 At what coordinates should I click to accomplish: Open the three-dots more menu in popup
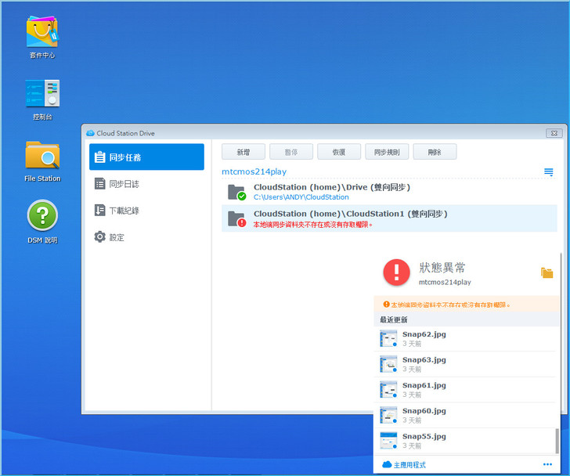point(547,464)
